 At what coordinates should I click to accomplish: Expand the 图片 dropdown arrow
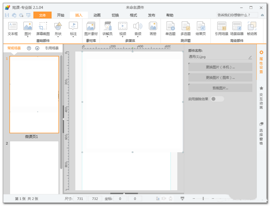(28, 37)
